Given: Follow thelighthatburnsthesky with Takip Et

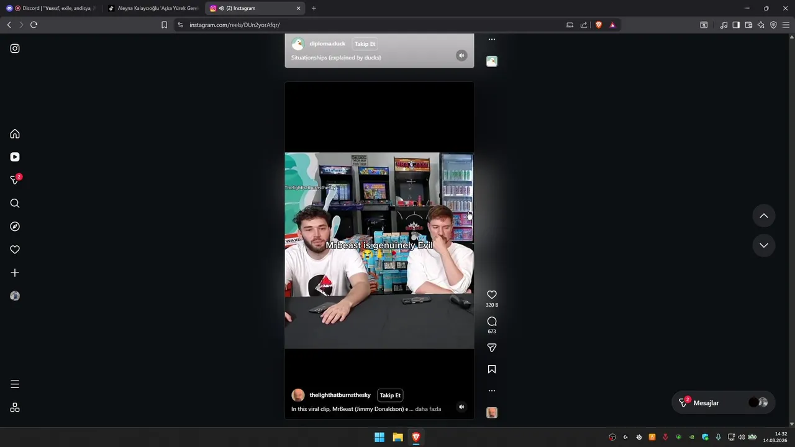Looking at the screenshot, I should coord(390,395).
